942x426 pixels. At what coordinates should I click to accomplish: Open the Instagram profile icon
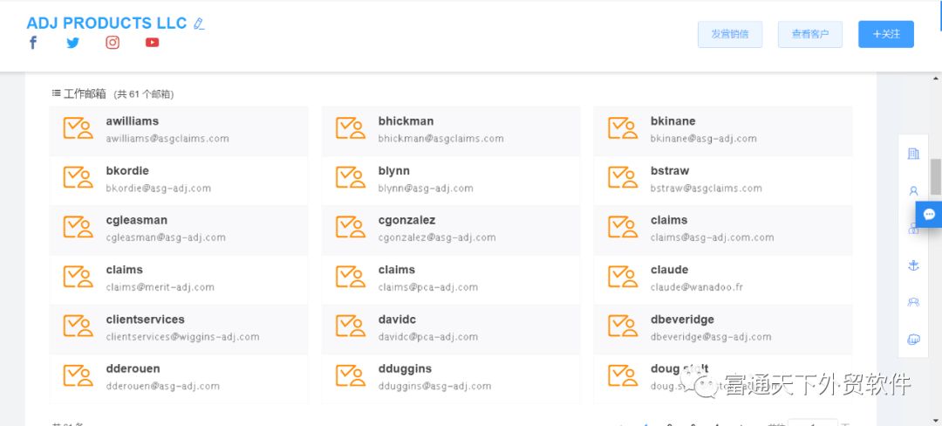coord(113,43)
